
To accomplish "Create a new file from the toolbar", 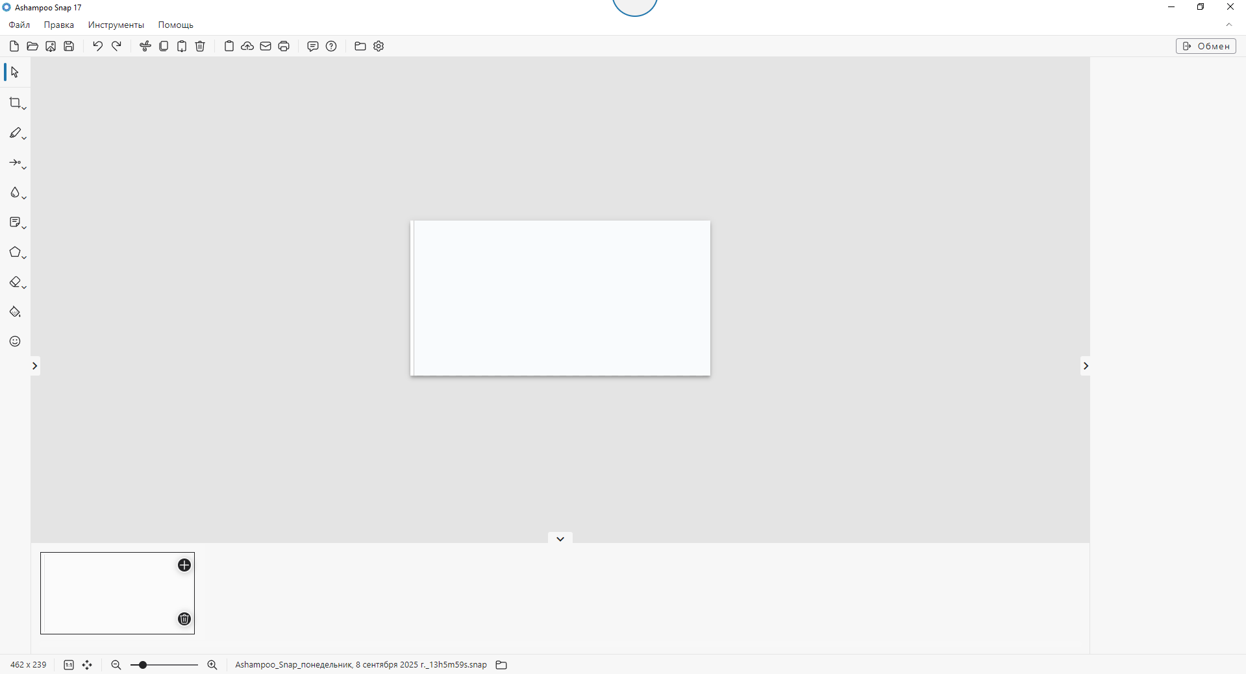I will tap(14, 46).
